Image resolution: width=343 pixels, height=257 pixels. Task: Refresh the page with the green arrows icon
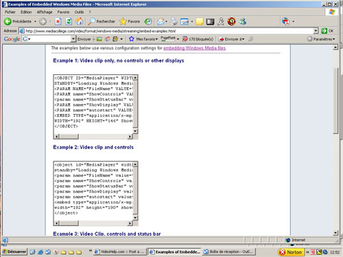pos(69,21)
